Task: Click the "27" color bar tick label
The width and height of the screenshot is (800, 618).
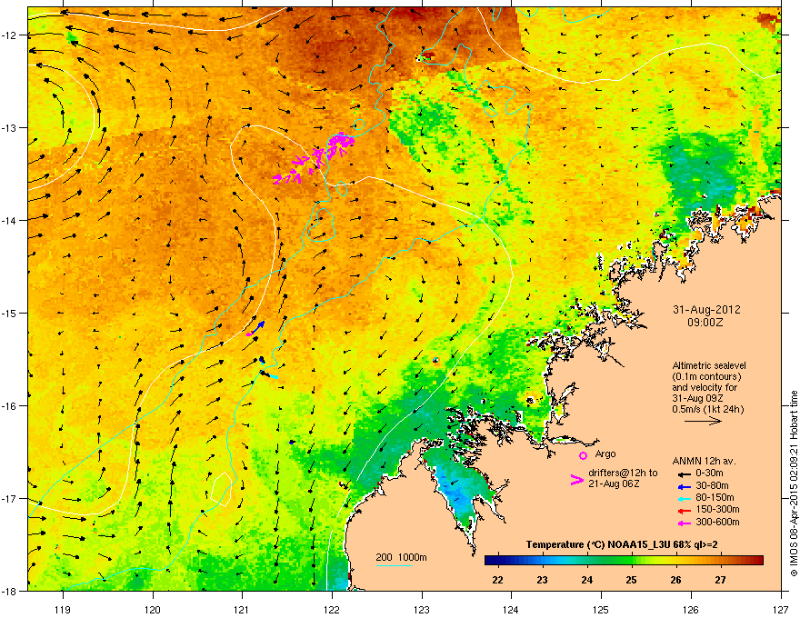Action: (720, 580)
